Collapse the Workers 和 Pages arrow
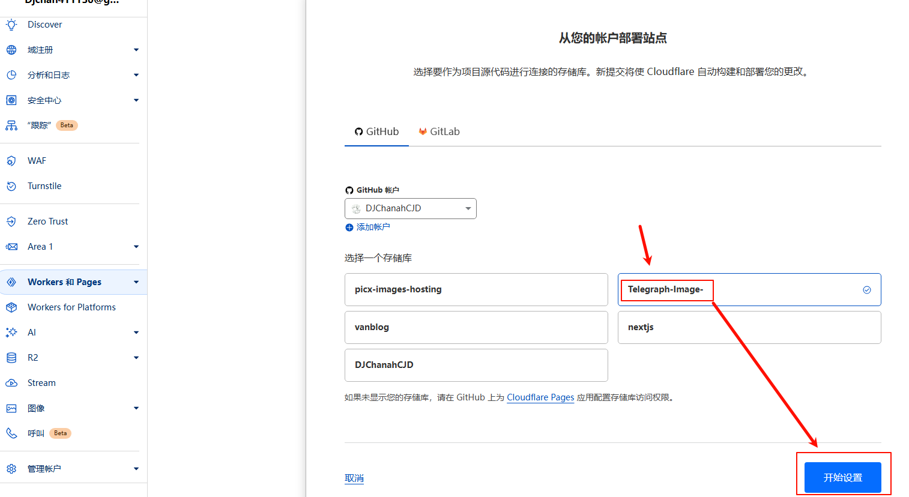Screen dimensions: 909x497 tap(136, 282)
